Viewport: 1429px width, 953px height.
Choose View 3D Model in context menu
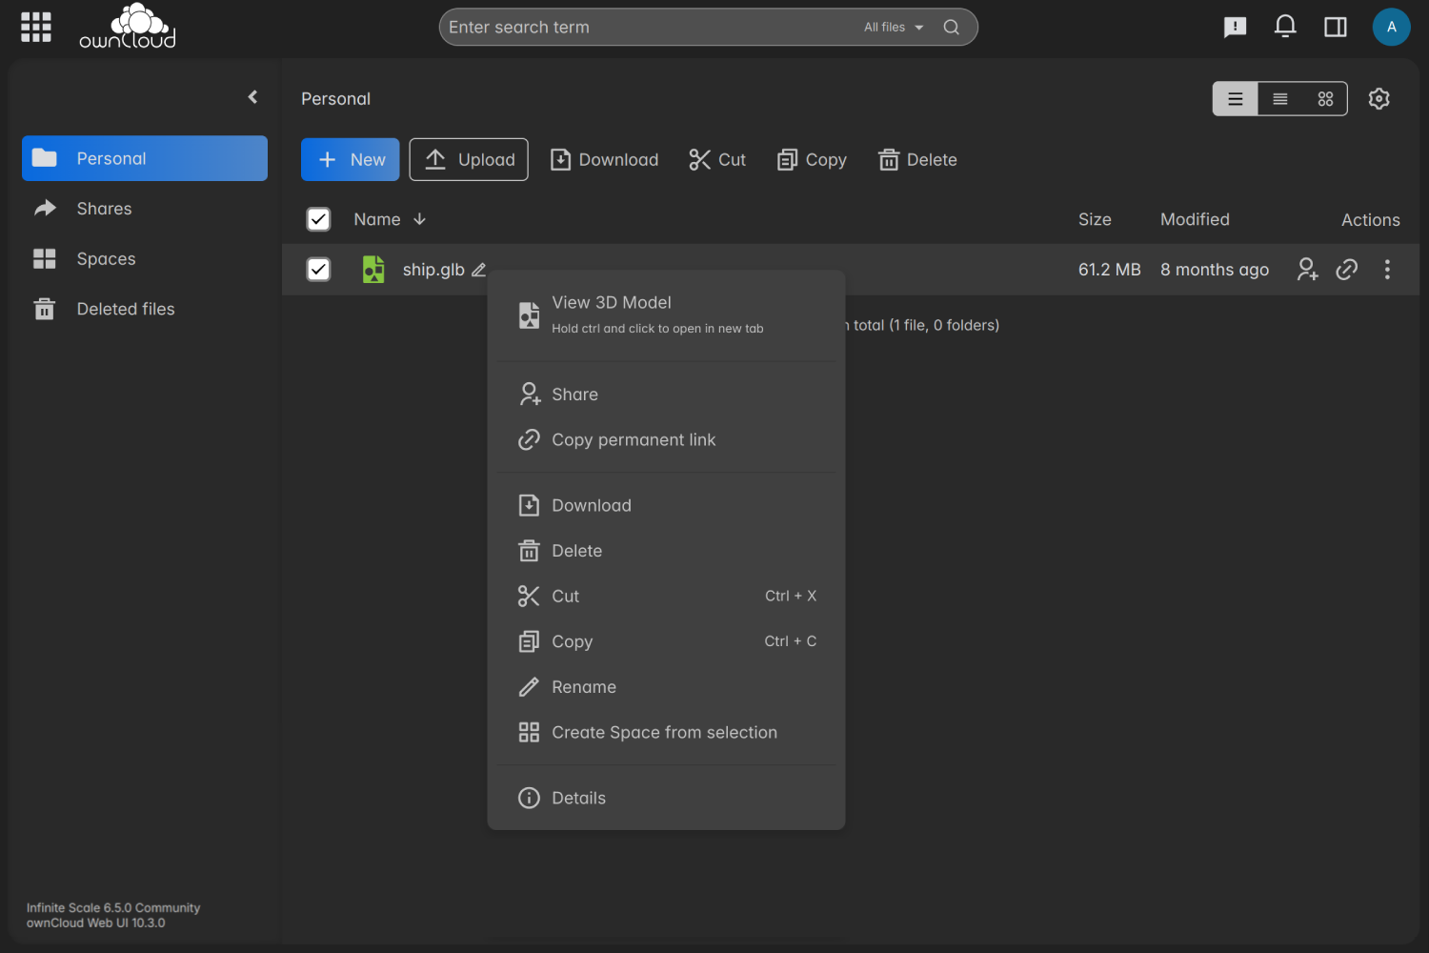pos(666,314)
